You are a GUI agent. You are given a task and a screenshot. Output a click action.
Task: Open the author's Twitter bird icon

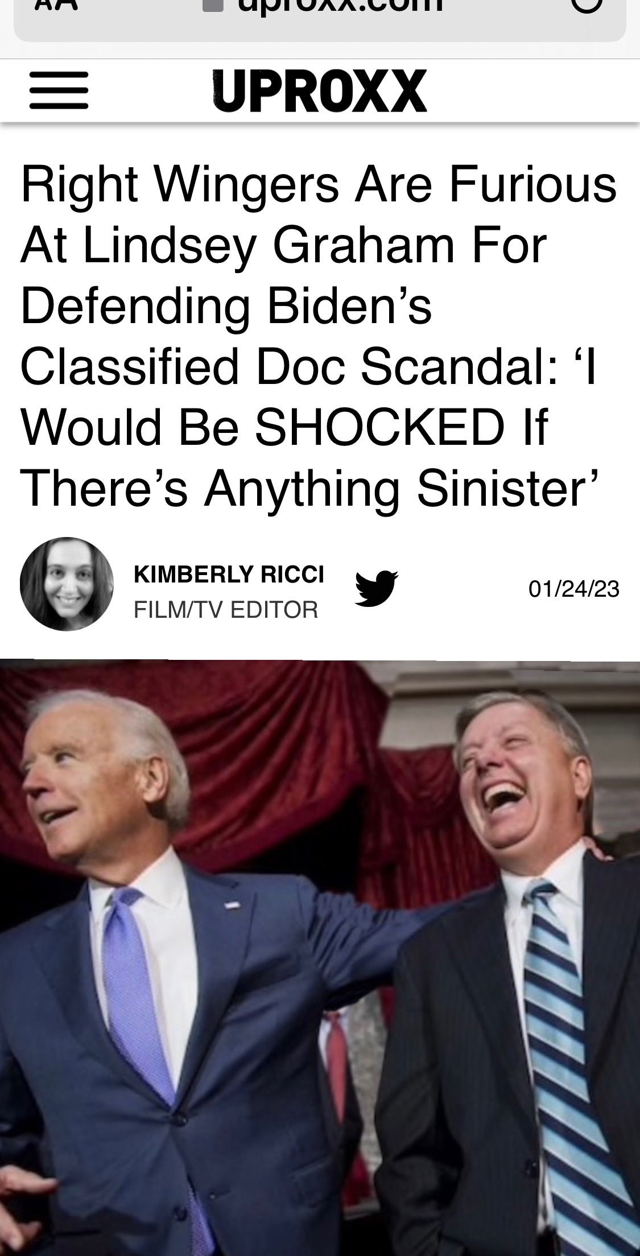tap(377, 588)
